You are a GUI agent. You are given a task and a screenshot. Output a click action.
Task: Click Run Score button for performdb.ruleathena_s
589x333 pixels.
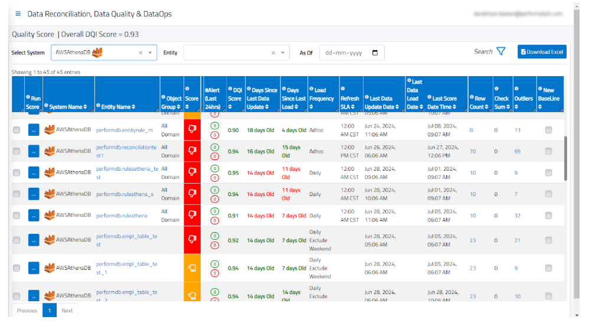coord(34,194)
